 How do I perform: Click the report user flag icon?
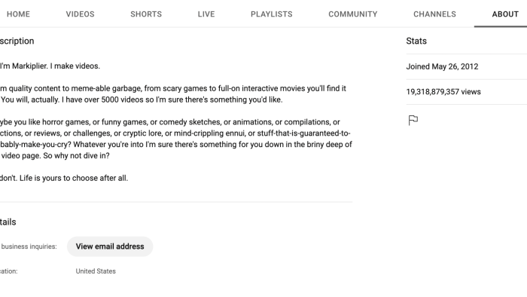coord(413,120)
